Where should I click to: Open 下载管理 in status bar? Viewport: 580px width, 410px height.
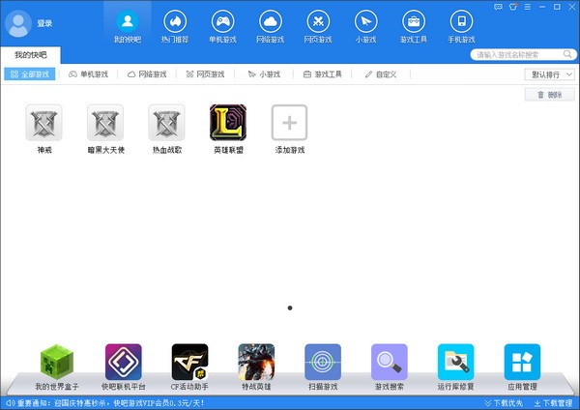click(553, 403)
